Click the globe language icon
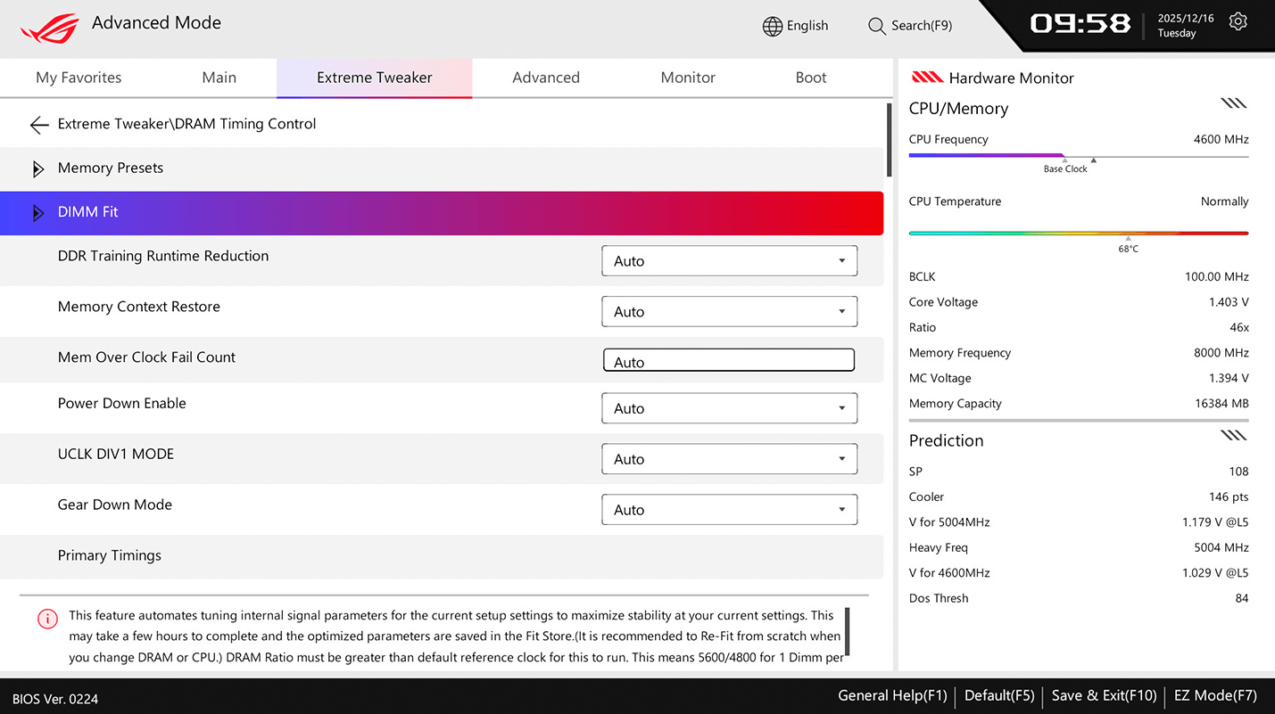This screenshot has height=714, width=1275. click(x=772, y=26)
